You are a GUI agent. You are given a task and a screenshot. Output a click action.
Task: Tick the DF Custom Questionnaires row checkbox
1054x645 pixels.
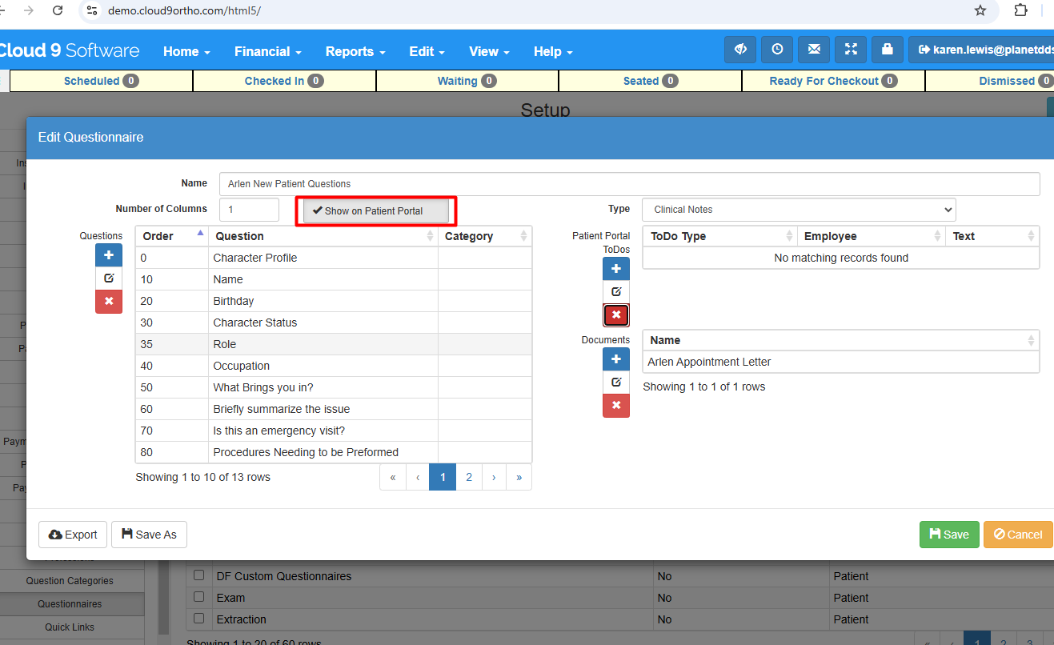click(x=198, y=575)
